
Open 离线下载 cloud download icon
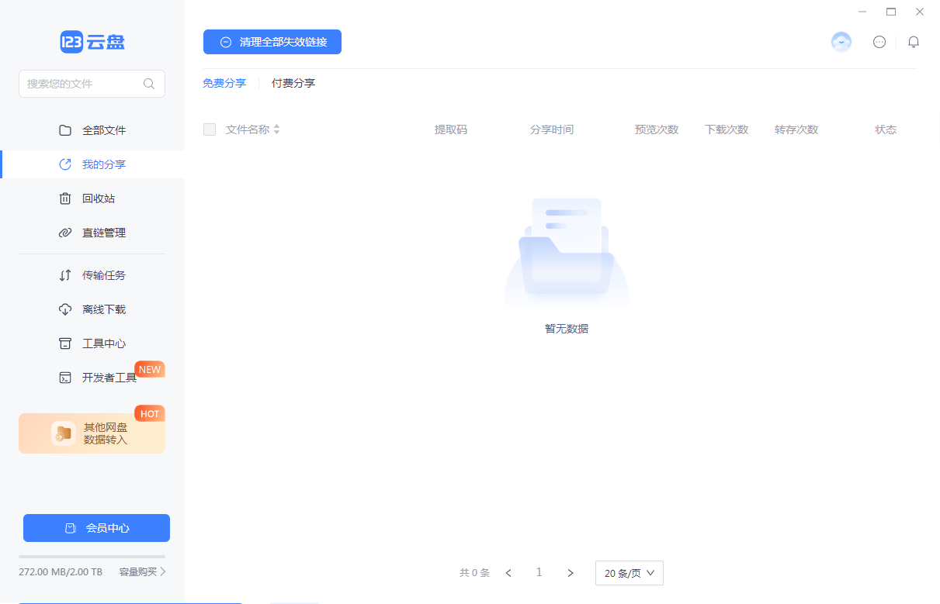pyautogui.click(x=65, y=309)
